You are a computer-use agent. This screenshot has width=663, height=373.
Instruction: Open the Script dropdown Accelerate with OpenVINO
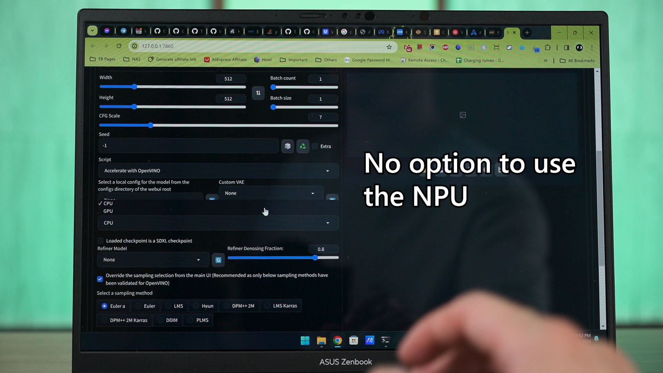(x=218, y=171)
